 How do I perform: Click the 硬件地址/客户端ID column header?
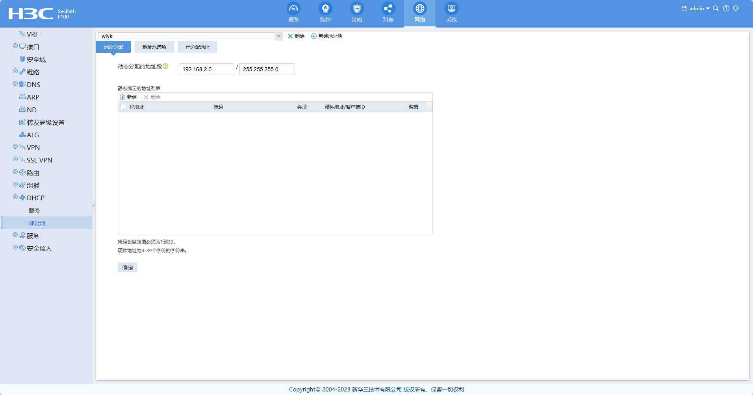coord(345,107)
